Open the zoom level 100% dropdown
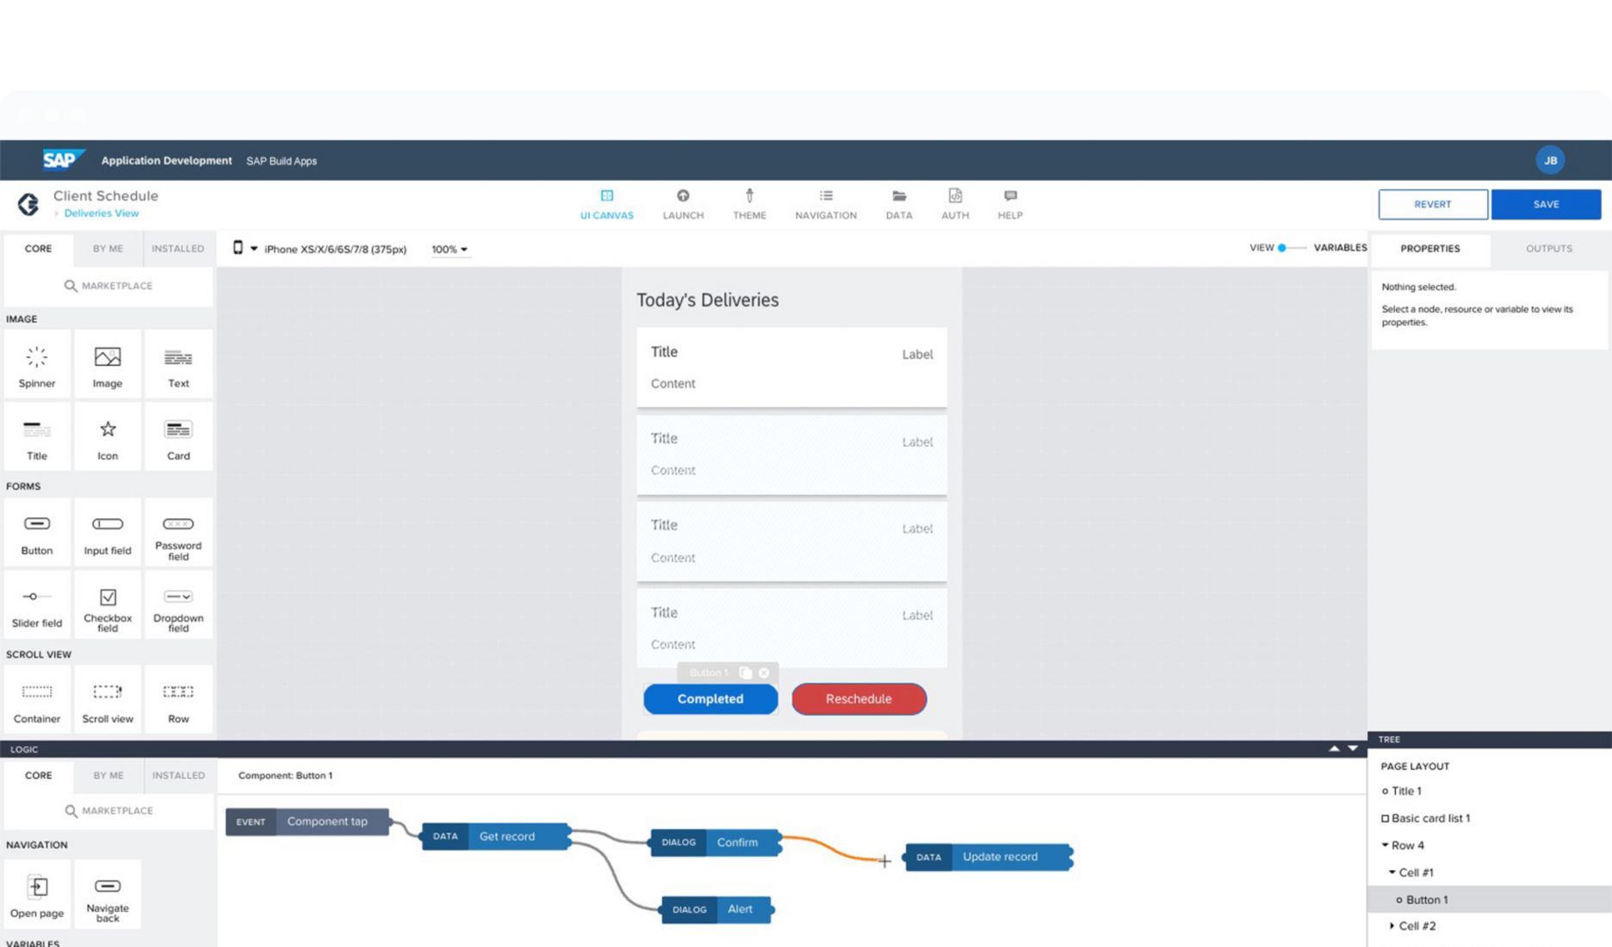Viewport: 1612px width, 947px height. point(449,250)
